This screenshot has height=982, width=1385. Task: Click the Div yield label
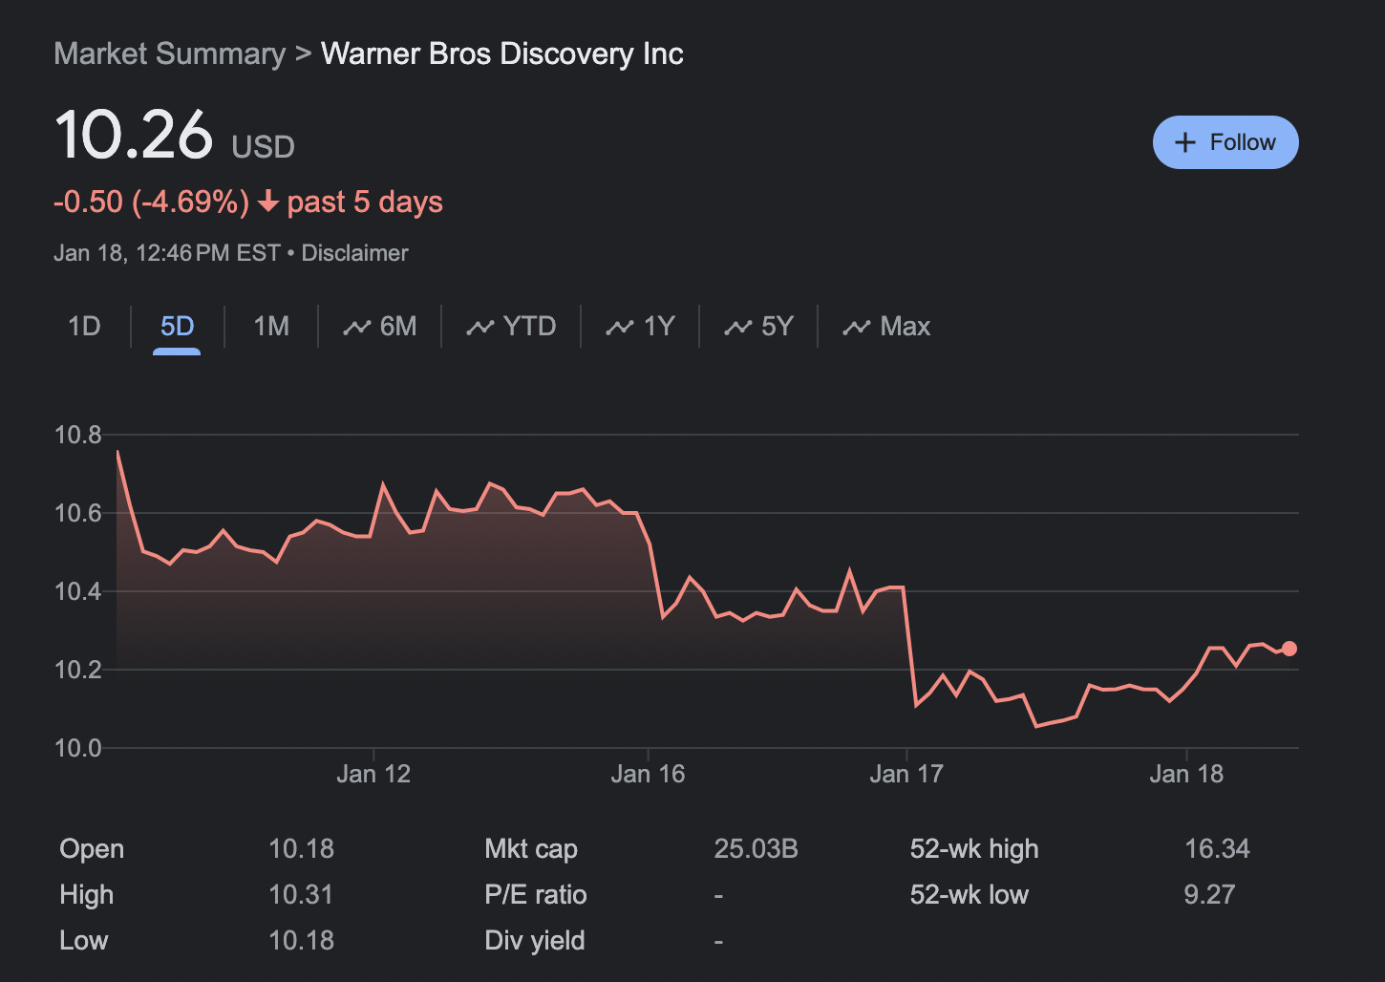tap(535, 941)
